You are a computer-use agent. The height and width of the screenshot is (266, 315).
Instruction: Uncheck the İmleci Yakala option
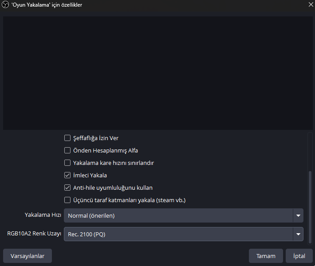click(67, 175)
